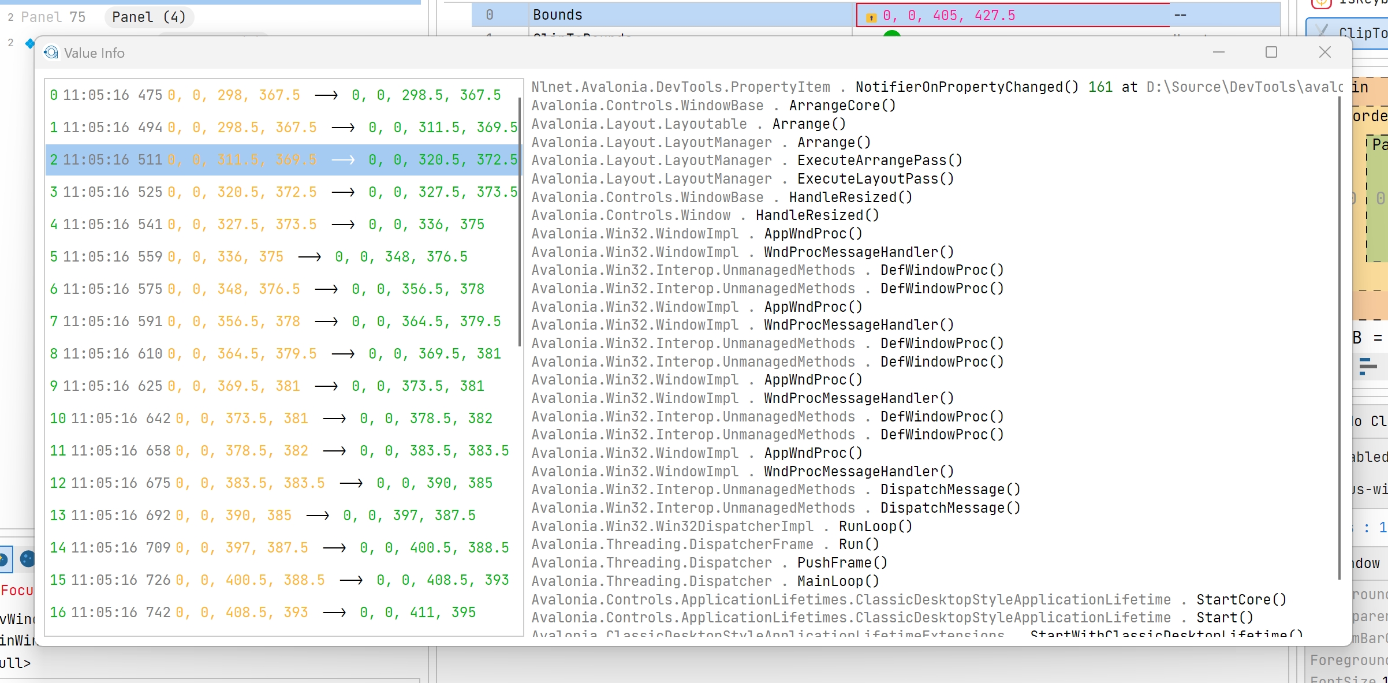This screenshot has height=683, width=1388.
Task: Click the ExecuteArrangePass() stack frame
Action: click(x=747, y=161)
